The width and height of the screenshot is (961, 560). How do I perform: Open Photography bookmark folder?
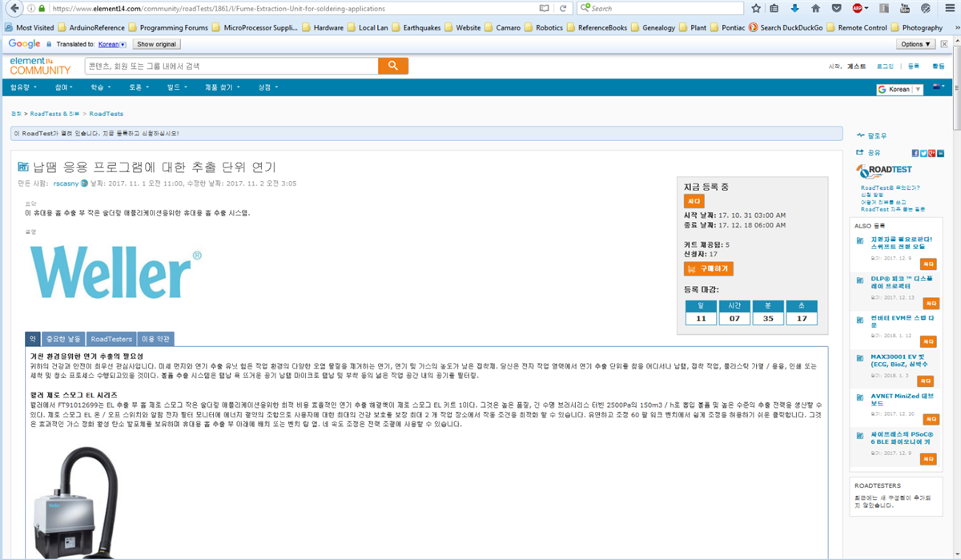[915, 27]
